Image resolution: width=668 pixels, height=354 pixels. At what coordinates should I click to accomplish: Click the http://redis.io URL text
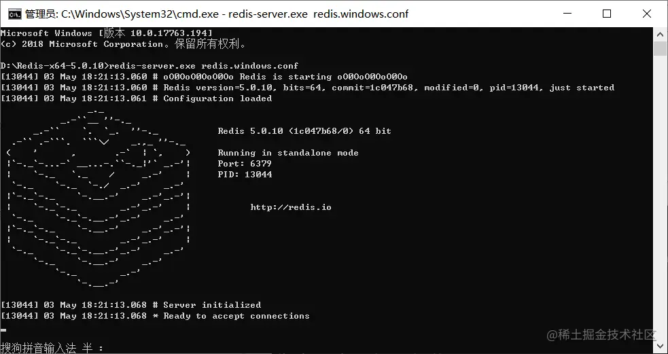pyautogui.click(x=291, y=207)
